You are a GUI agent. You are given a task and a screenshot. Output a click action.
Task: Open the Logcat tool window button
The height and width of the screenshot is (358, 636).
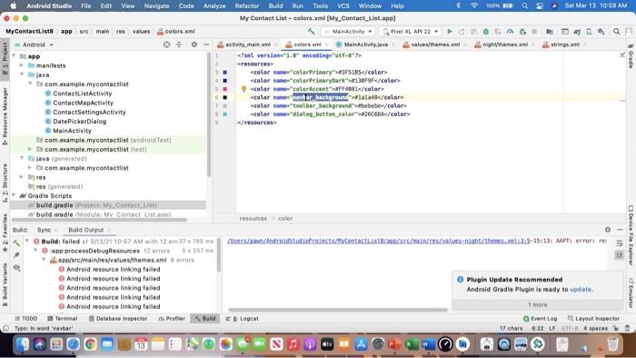[243, 319]
